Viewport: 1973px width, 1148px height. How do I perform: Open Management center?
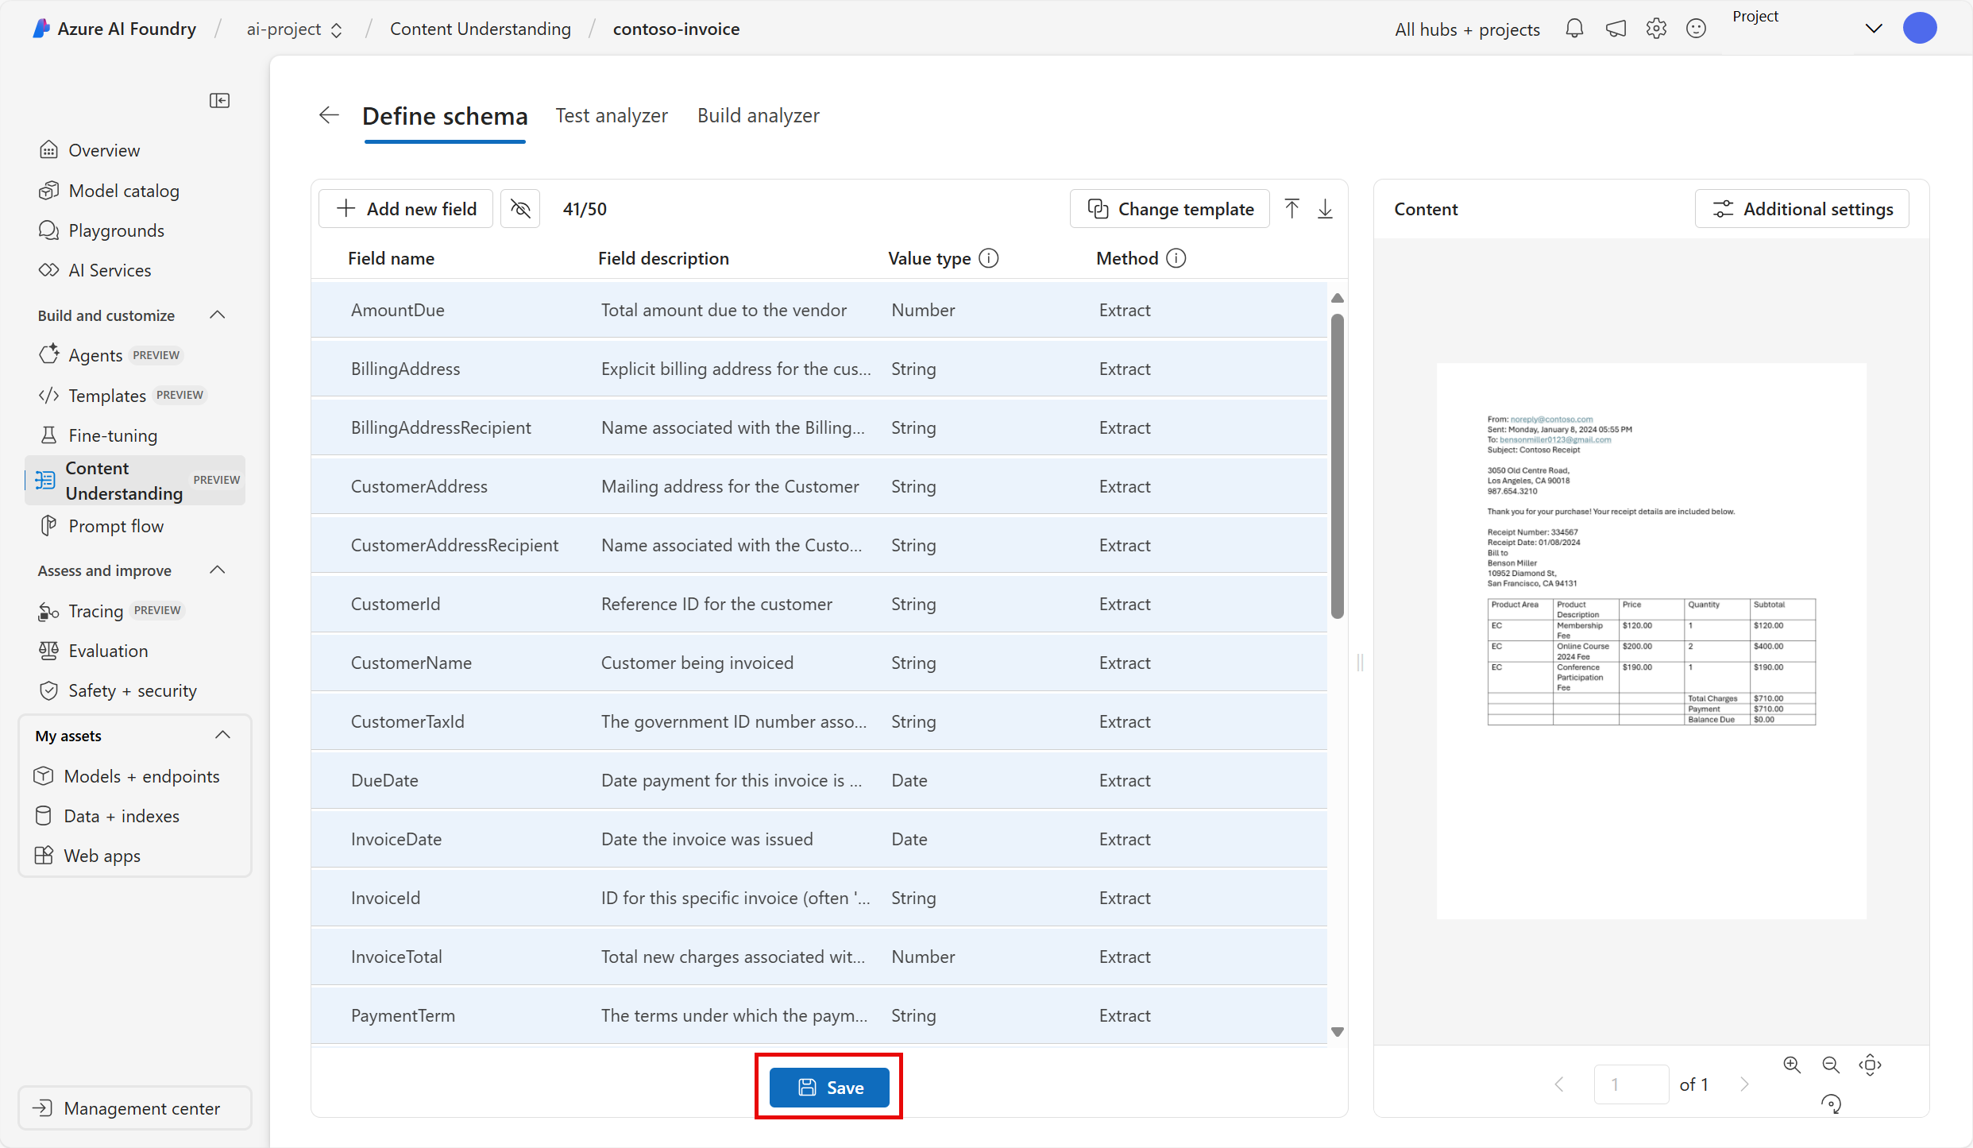[135, 1108]
